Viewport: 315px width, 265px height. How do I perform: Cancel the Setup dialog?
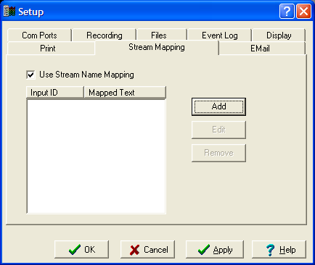147,249
